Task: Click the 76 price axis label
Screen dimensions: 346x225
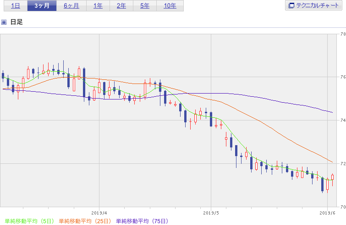Action: (x=343, y=77)
